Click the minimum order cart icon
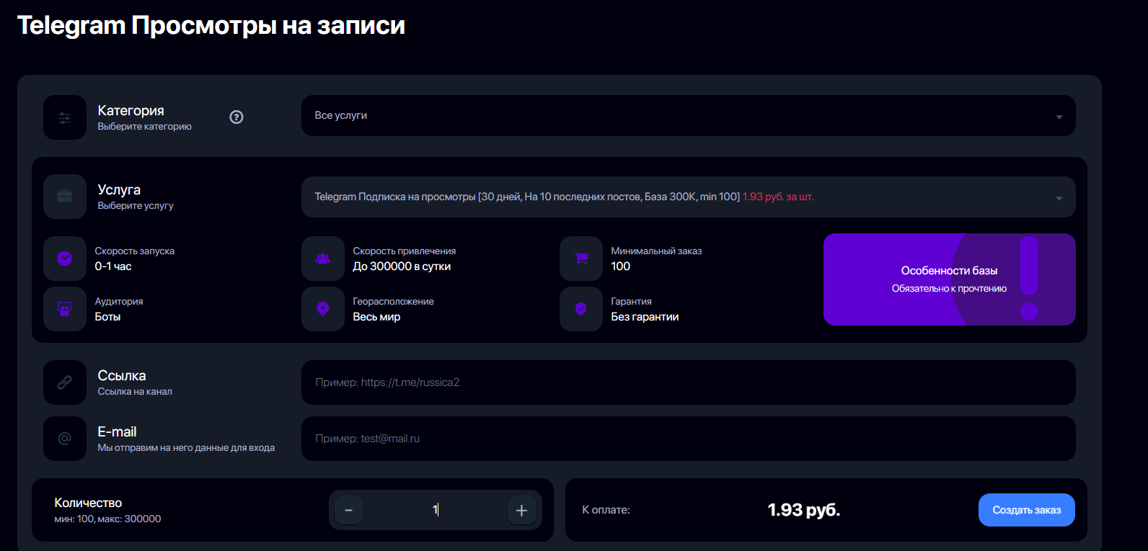Screen dimensions: 1148x551 pos(581,259)
